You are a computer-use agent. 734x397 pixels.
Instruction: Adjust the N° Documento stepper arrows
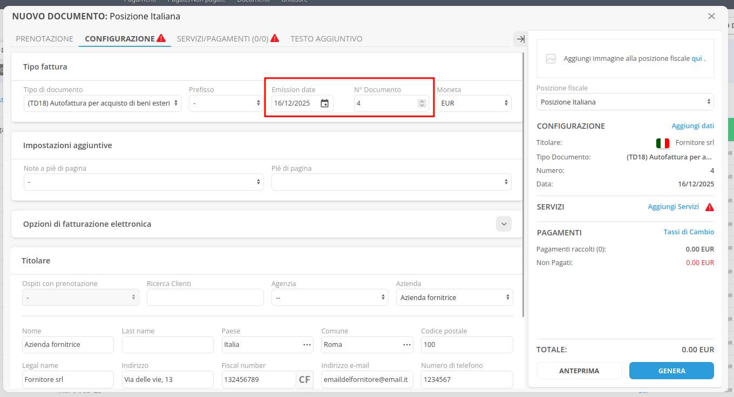(x=422, y=103)
